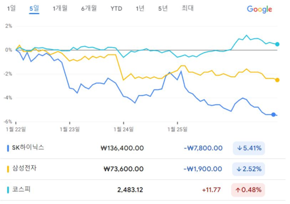
Task: Click the 1월 24일 date label
Action: pyautogui.click(x=124, y=129)
